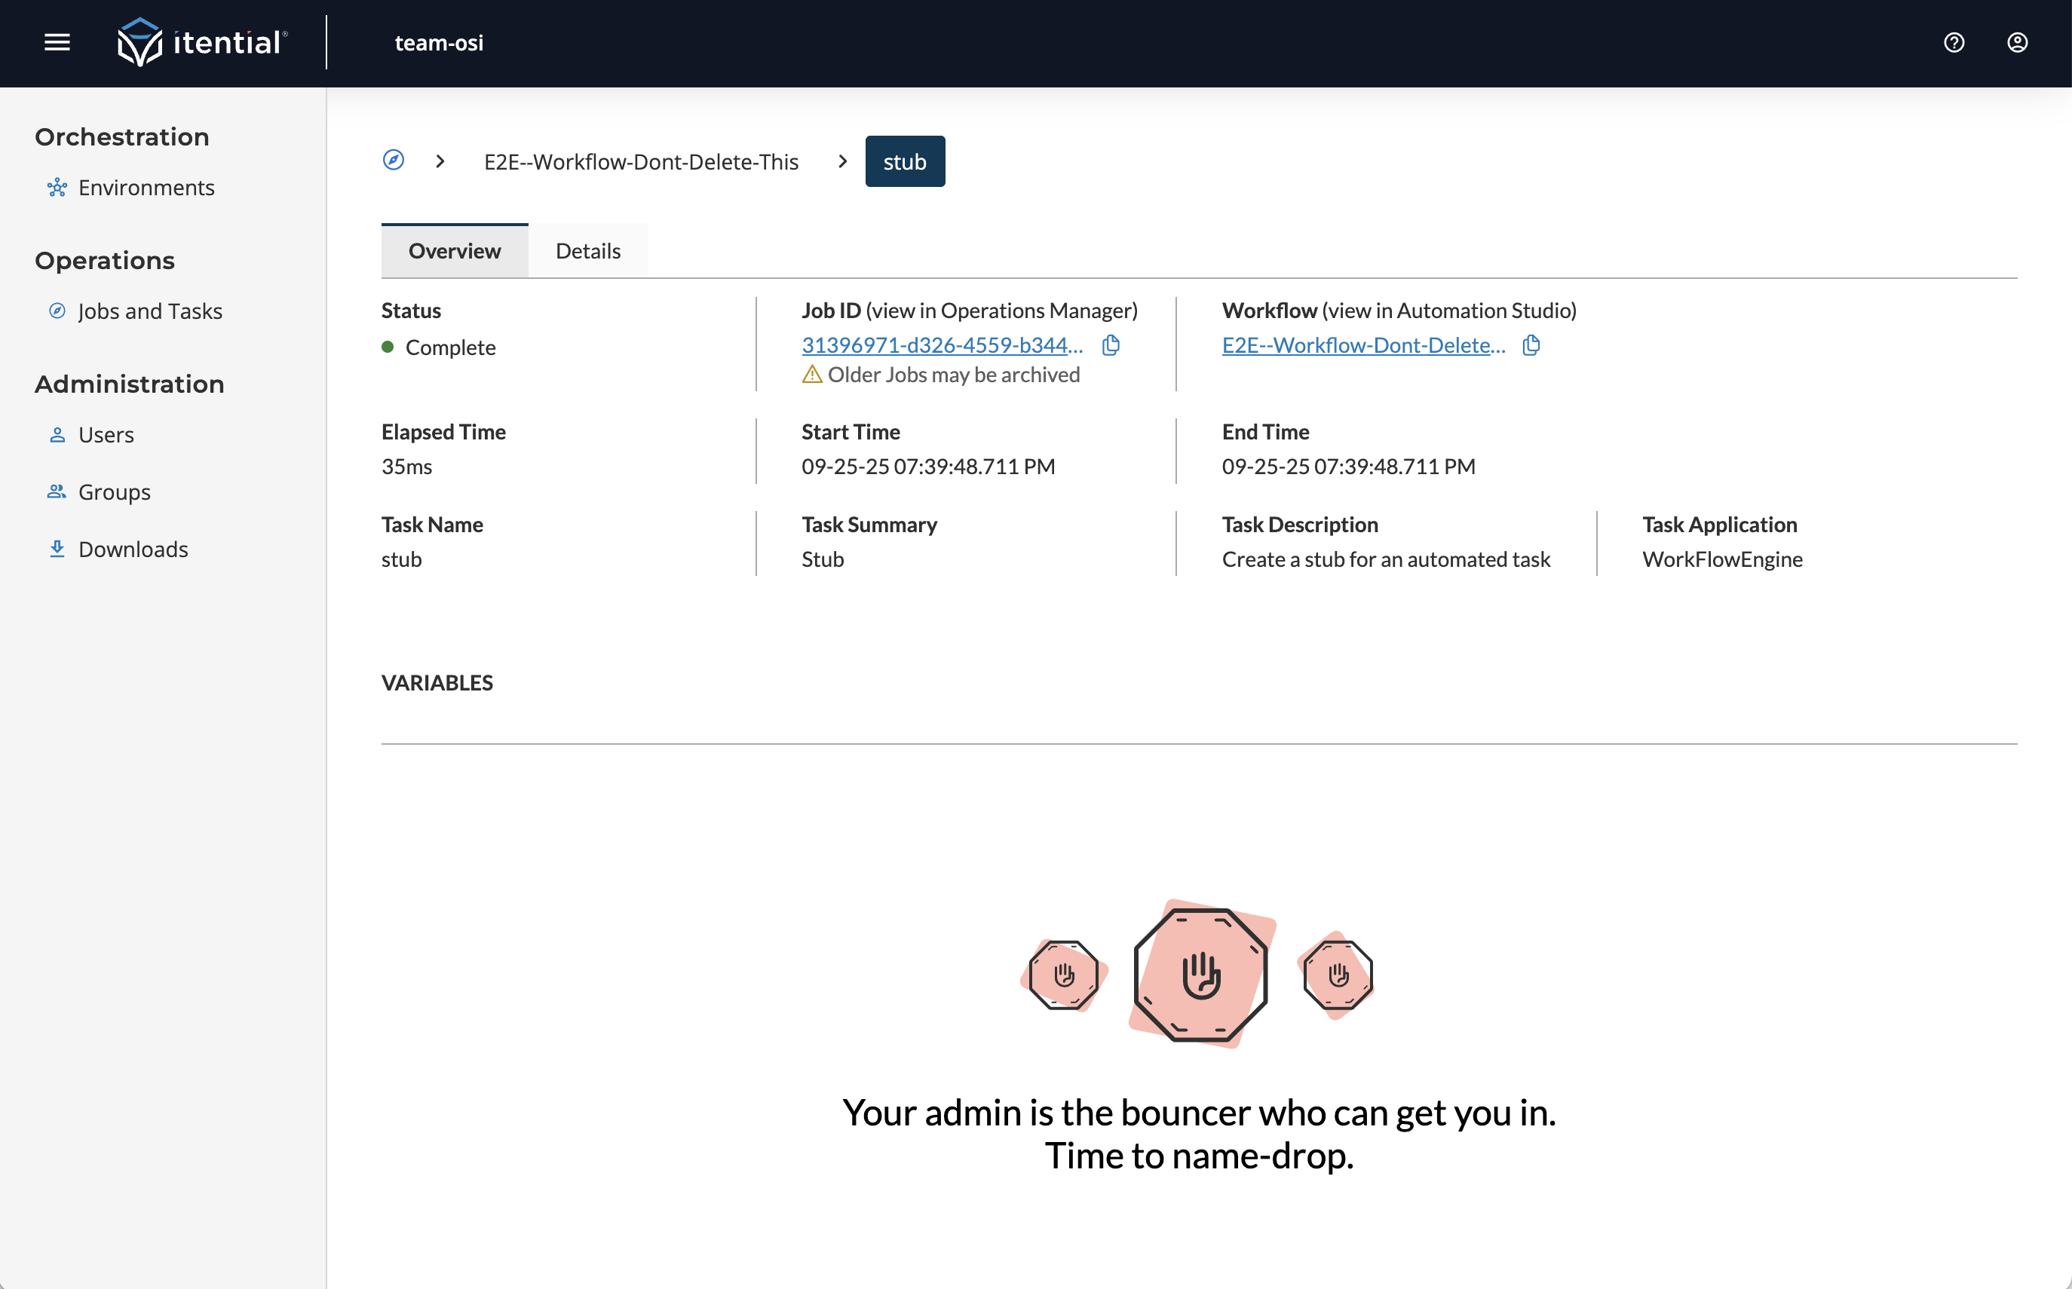Click the team-osi header label
2072x1289 pixels.
pos(439,43)
